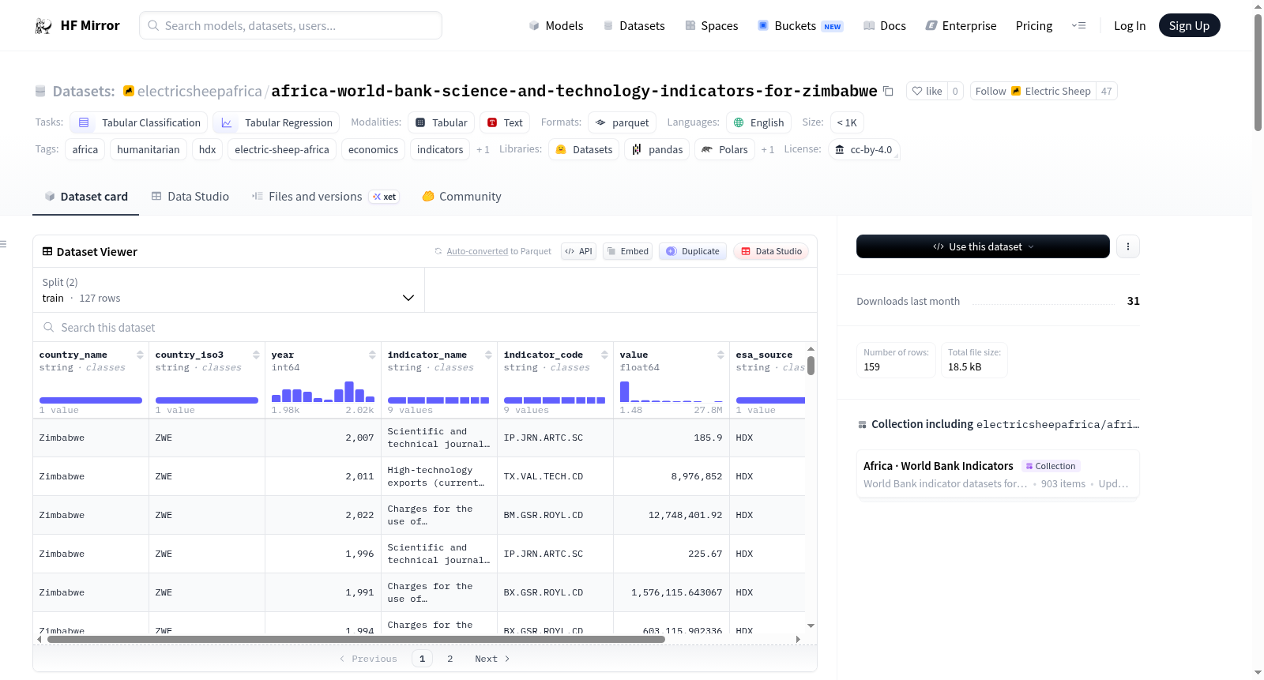Open the Use this dataset dropdown

(983, 246)
